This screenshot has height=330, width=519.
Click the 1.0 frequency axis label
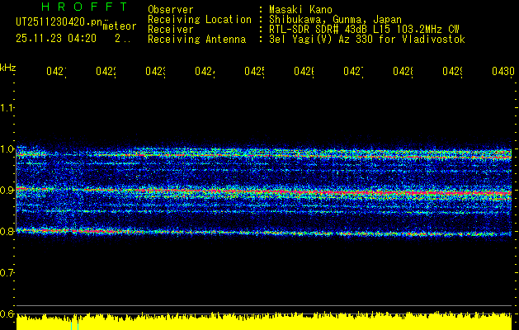tap(7, 149)
